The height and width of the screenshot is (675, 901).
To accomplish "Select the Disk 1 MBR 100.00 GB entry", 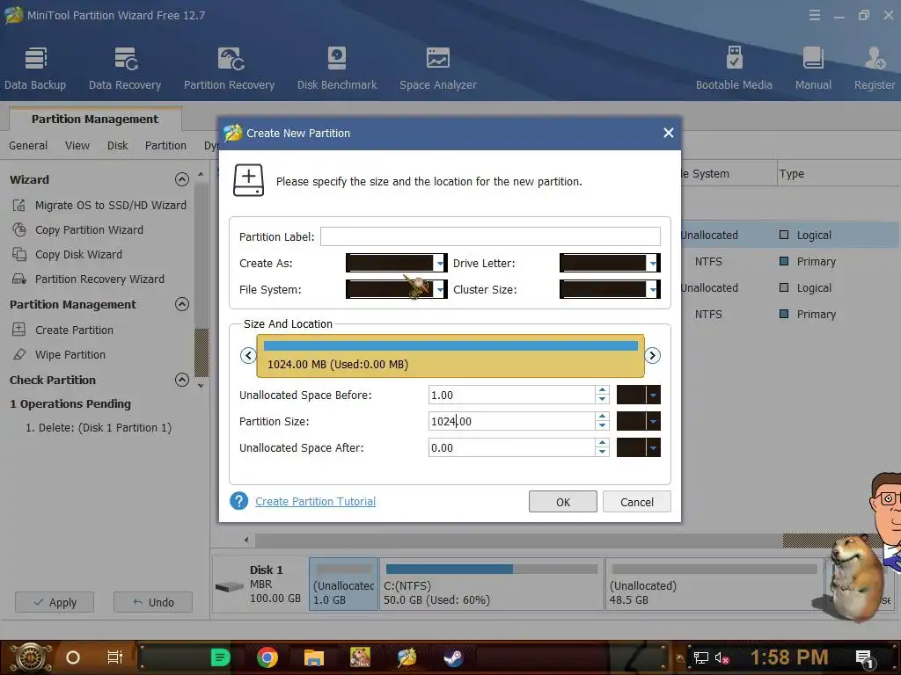I will 260,584.
